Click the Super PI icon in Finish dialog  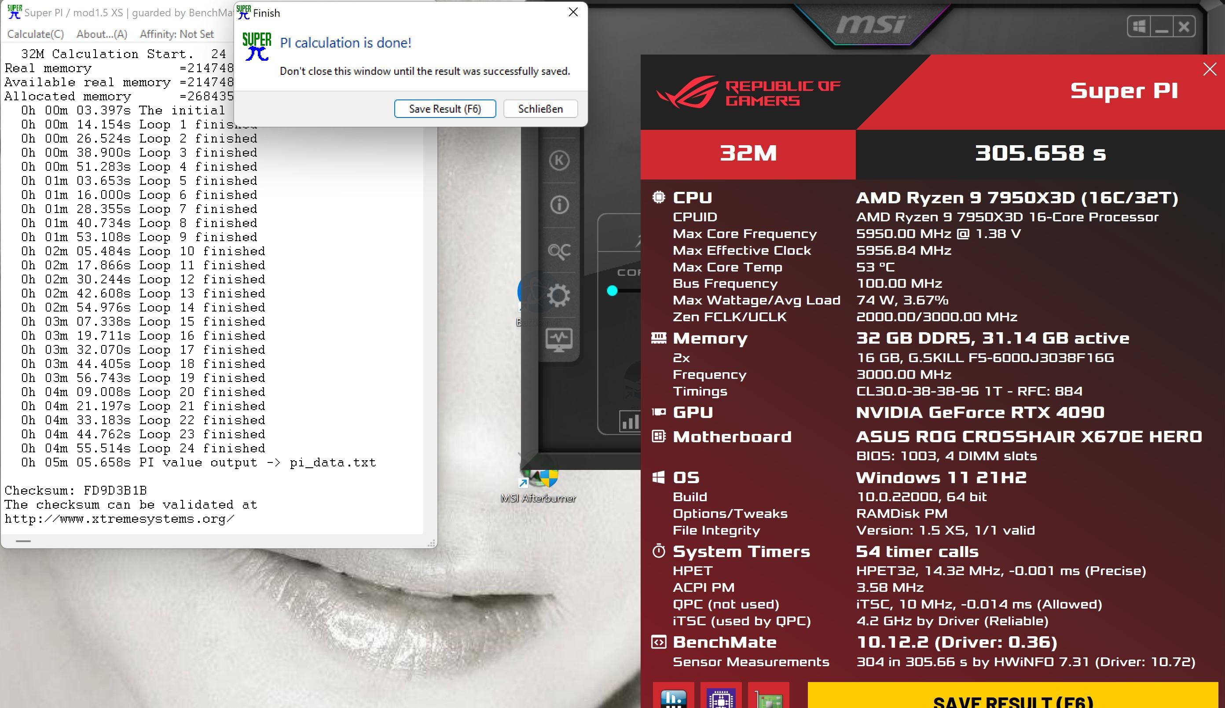click(x=257, y=47)
